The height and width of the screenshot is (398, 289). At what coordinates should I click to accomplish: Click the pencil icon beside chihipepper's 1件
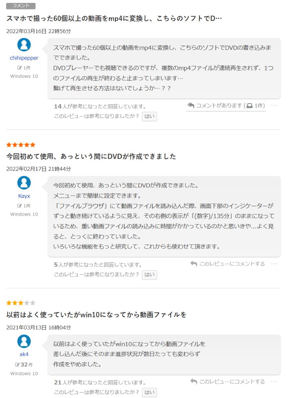coord(20,67)
